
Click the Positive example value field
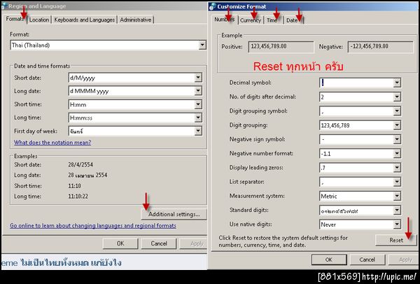(x=281, y=47)
